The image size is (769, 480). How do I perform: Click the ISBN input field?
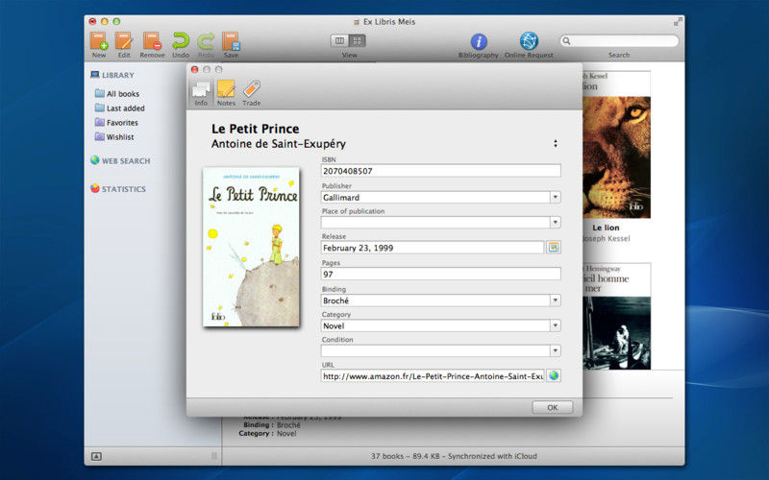[x=440, y=171]
